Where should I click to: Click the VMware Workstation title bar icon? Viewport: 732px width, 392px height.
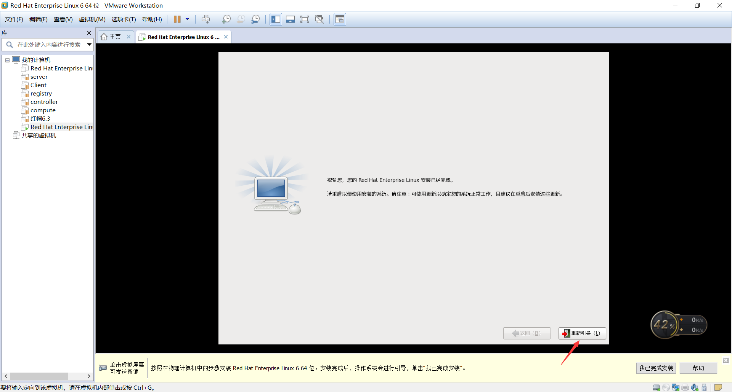5,5
